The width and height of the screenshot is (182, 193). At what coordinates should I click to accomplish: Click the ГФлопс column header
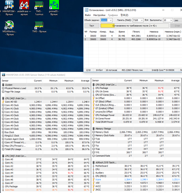pyautogui.click(x=136, y=32)
